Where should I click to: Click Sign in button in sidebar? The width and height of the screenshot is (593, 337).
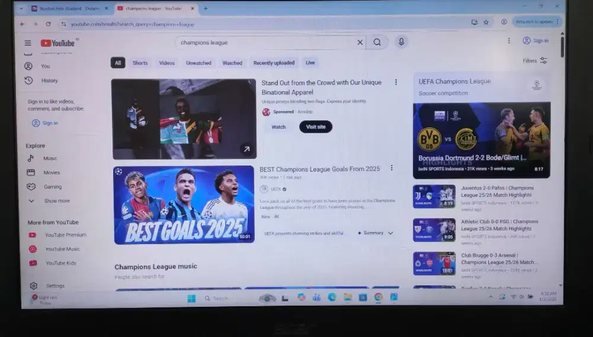click(x=45, y=123)
